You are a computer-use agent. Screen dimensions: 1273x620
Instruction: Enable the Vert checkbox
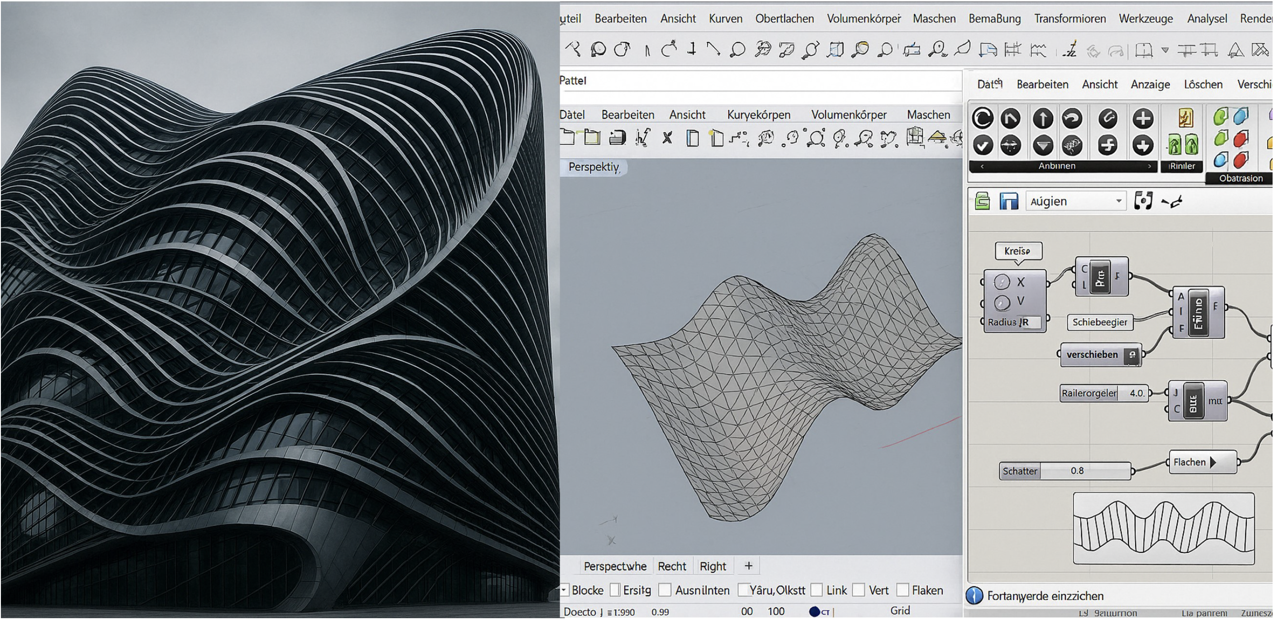pyautogui.click(x=859, y=590)
